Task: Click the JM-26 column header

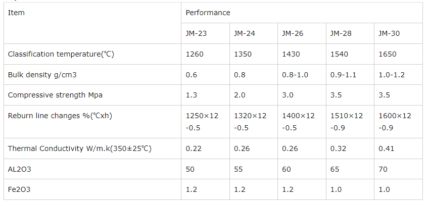Action: point(293,34)
